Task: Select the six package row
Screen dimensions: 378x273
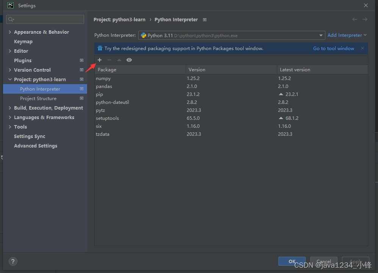Action: pos(231,126)
